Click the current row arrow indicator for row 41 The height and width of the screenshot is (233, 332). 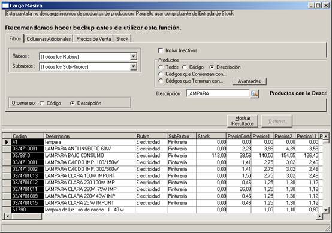point(7,142)
